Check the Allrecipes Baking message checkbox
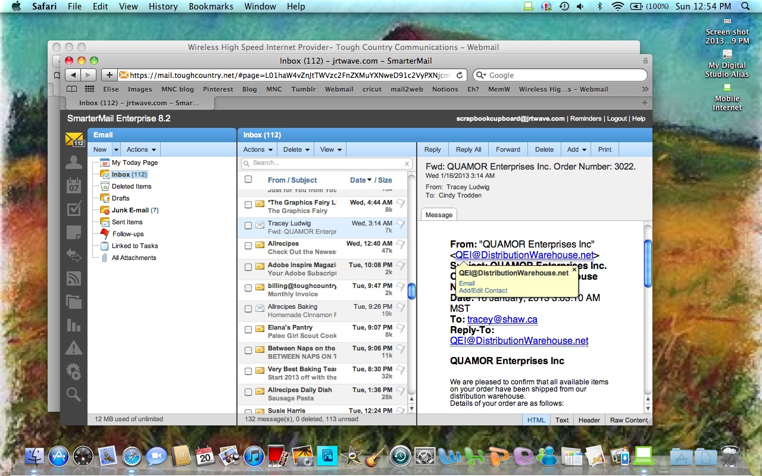The width and height of the screenshot is (762, 476). 248,309
